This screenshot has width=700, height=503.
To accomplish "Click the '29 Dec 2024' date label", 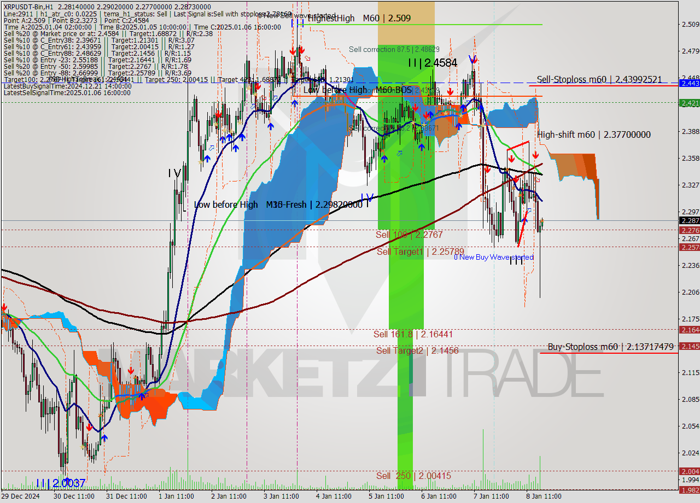I will [20, 496].
